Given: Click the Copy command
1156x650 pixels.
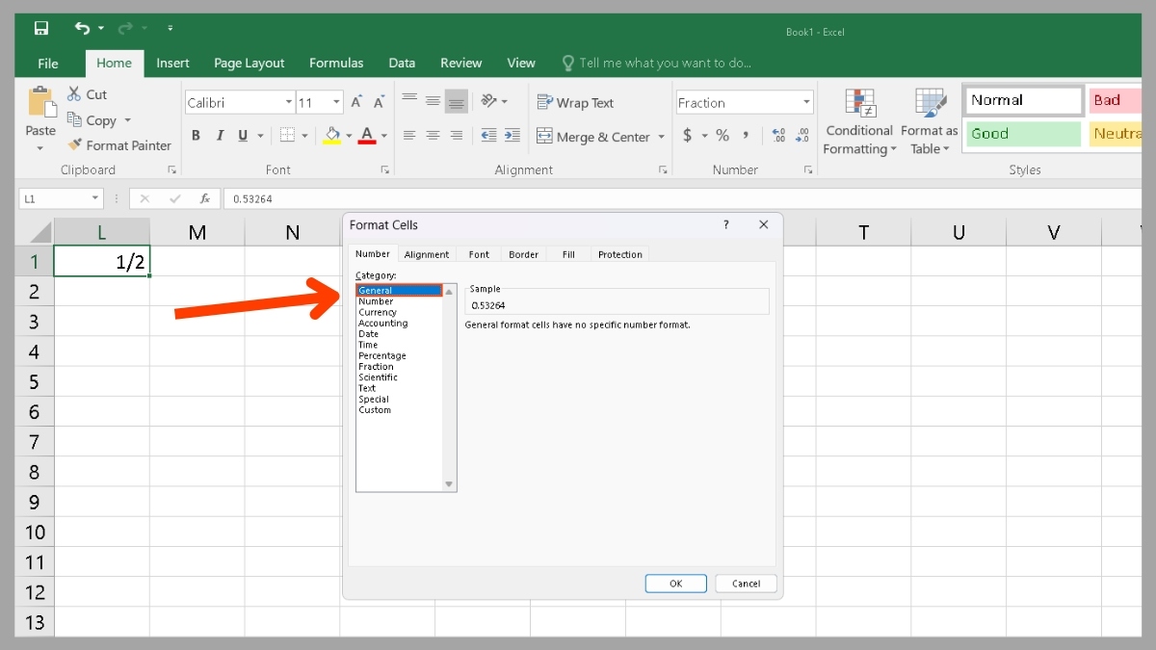Looking at the screenshot, I should tap(92, 120).
